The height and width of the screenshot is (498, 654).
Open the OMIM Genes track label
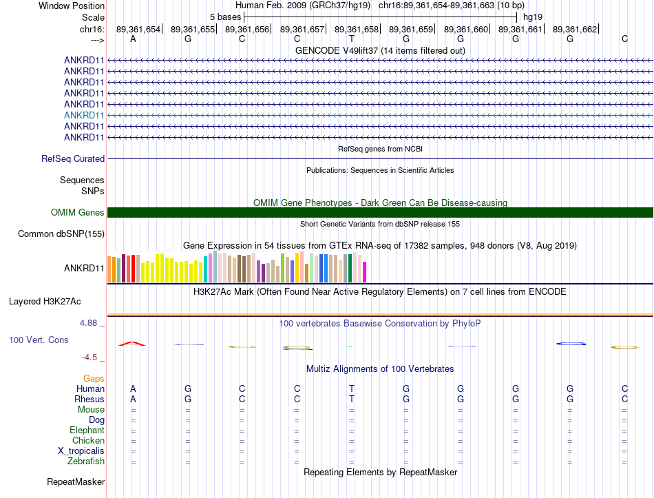[77, 212]
